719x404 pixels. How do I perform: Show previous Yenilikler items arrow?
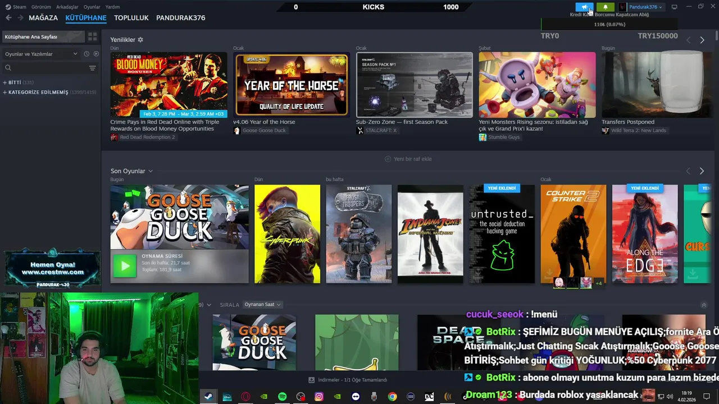click(688, 40)
